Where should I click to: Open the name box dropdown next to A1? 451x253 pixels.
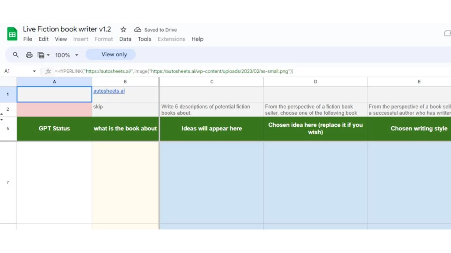[x=34, y=71]
